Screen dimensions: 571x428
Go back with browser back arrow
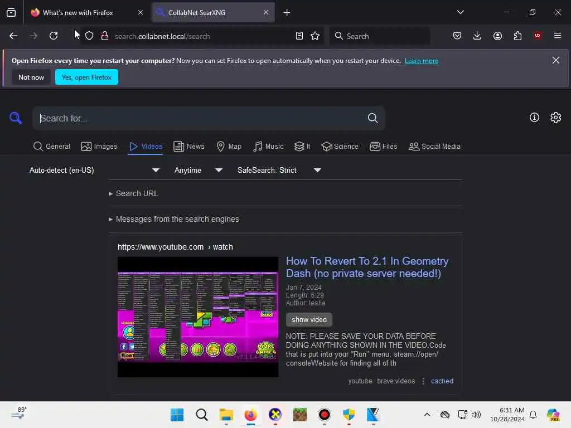coord(13,36)
